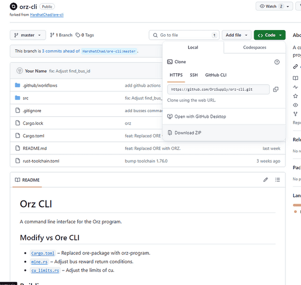
Task: Click the Public visibility badge
Action: [47, 6]
